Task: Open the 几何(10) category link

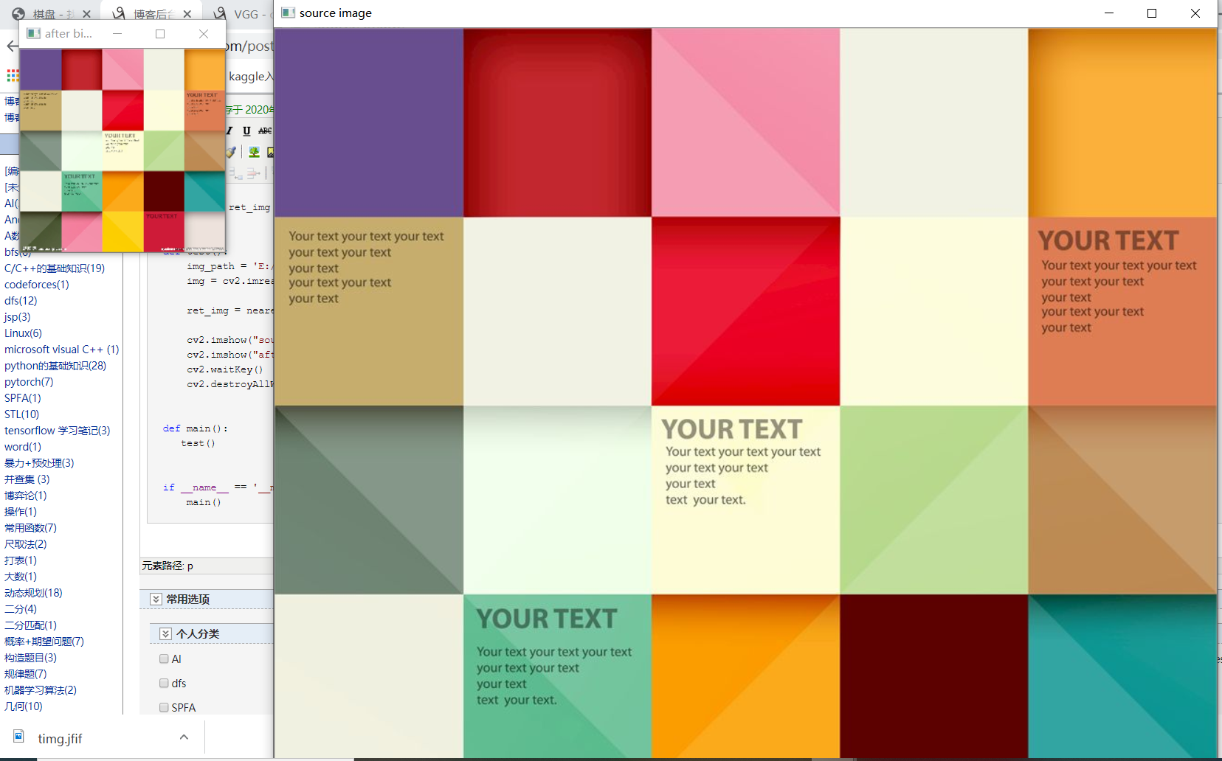Action: tap(24, 706)
